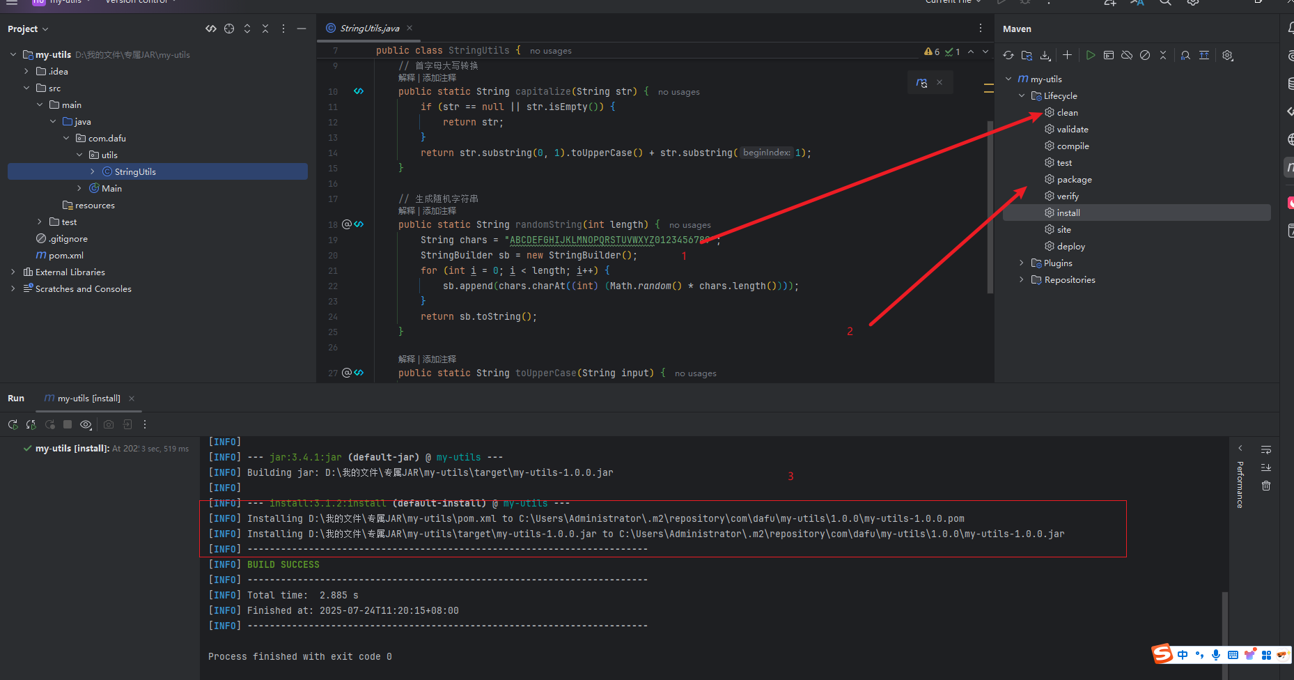Viewport: 1294px width, 680px height.
Task: Run the selected Maven build with green arrow
Action: click(x=1091, y=55)
